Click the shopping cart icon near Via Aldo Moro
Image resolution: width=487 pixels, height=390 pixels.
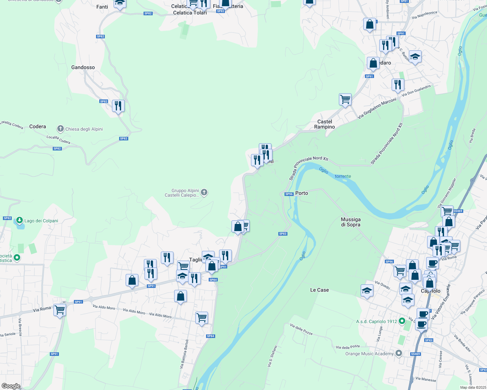(x=201, y=318)
